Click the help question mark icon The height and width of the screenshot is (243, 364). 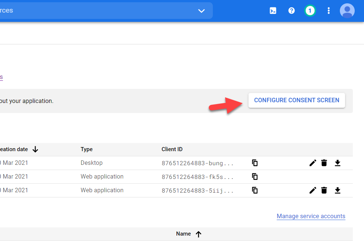[x=292, y=11]
